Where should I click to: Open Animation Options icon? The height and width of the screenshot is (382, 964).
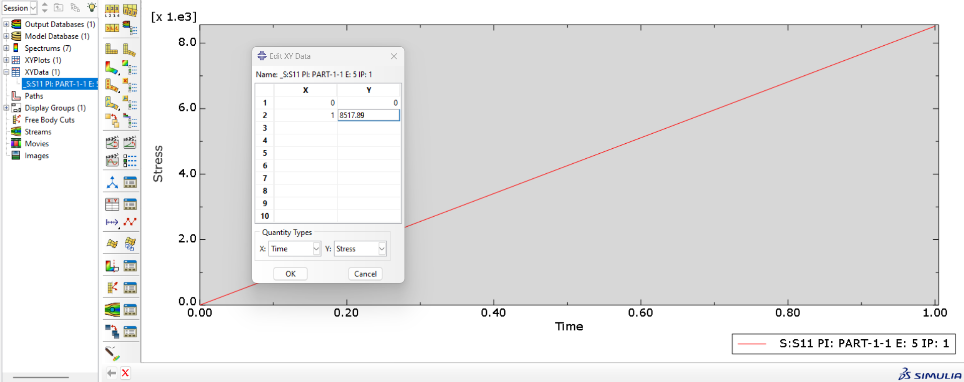click(x=130, y=160)
